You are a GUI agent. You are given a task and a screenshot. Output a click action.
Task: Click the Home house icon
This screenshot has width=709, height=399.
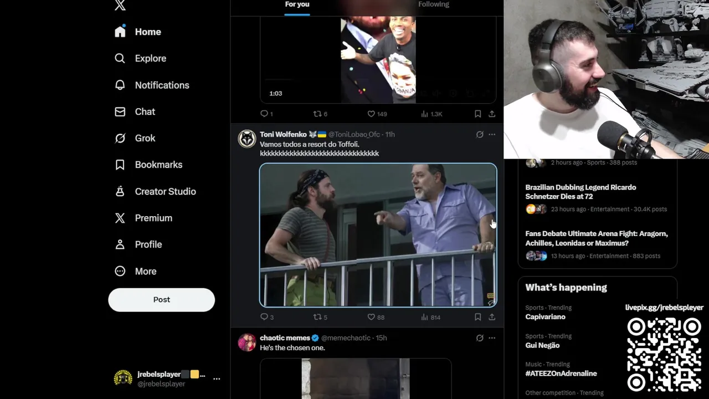(120, 32)
